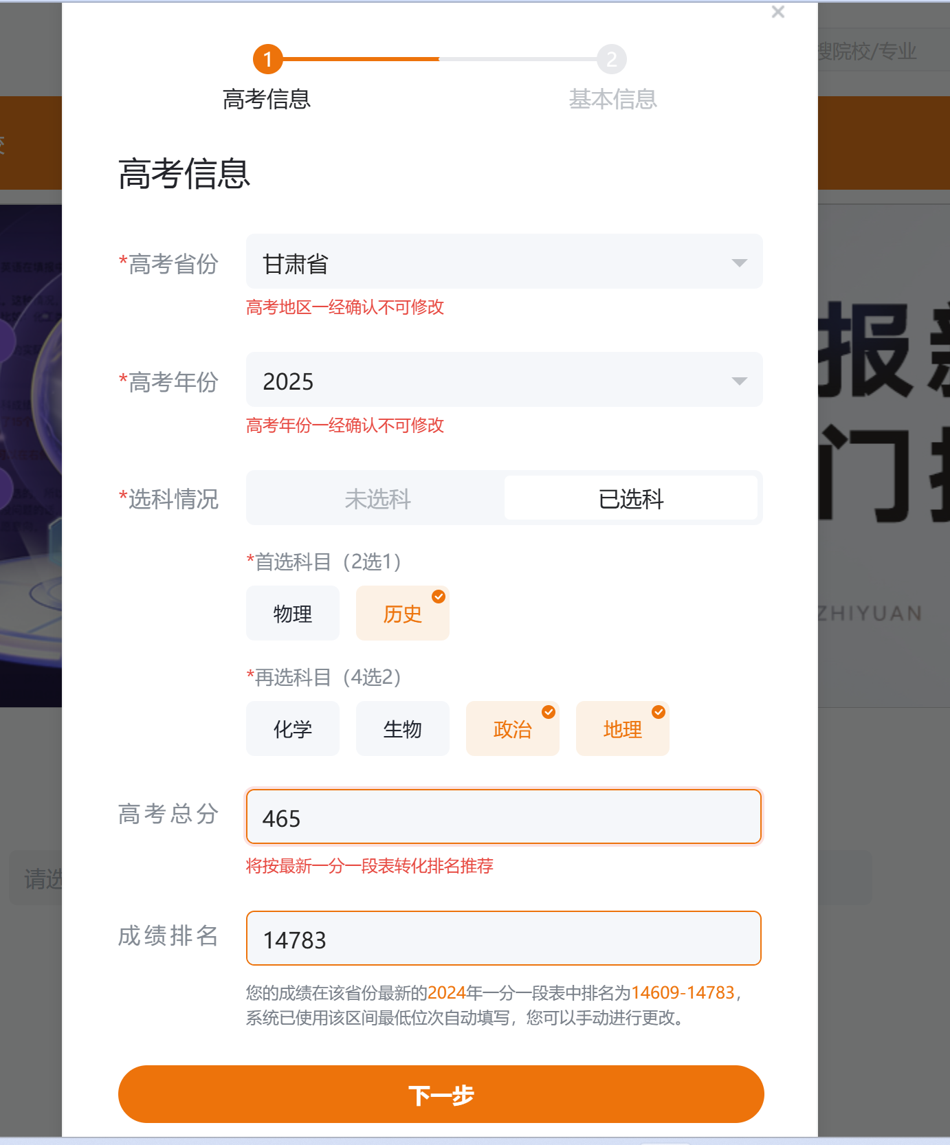Select 化学 as elective subject
The image size is (950, 1145).
click(293, 729)
